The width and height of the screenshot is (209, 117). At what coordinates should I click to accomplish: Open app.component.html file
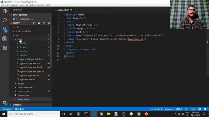click(31, 67)
